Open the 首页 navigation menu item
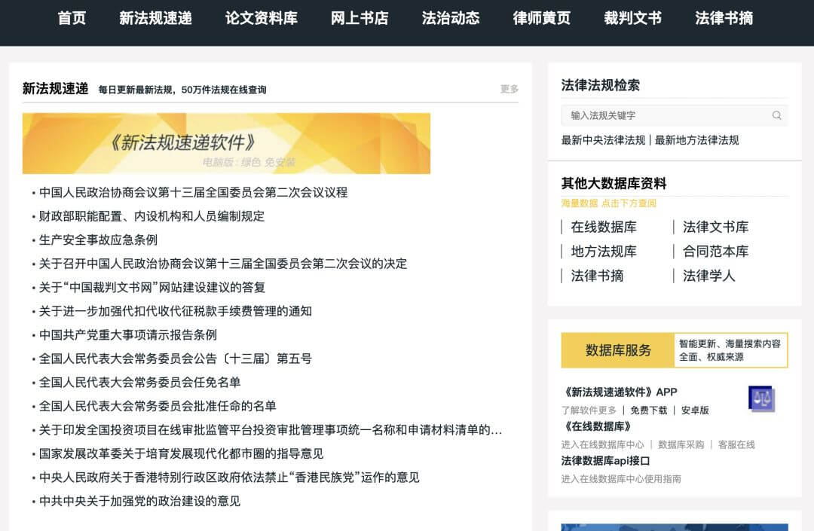814x531 pixels. [x=72, y=19]
